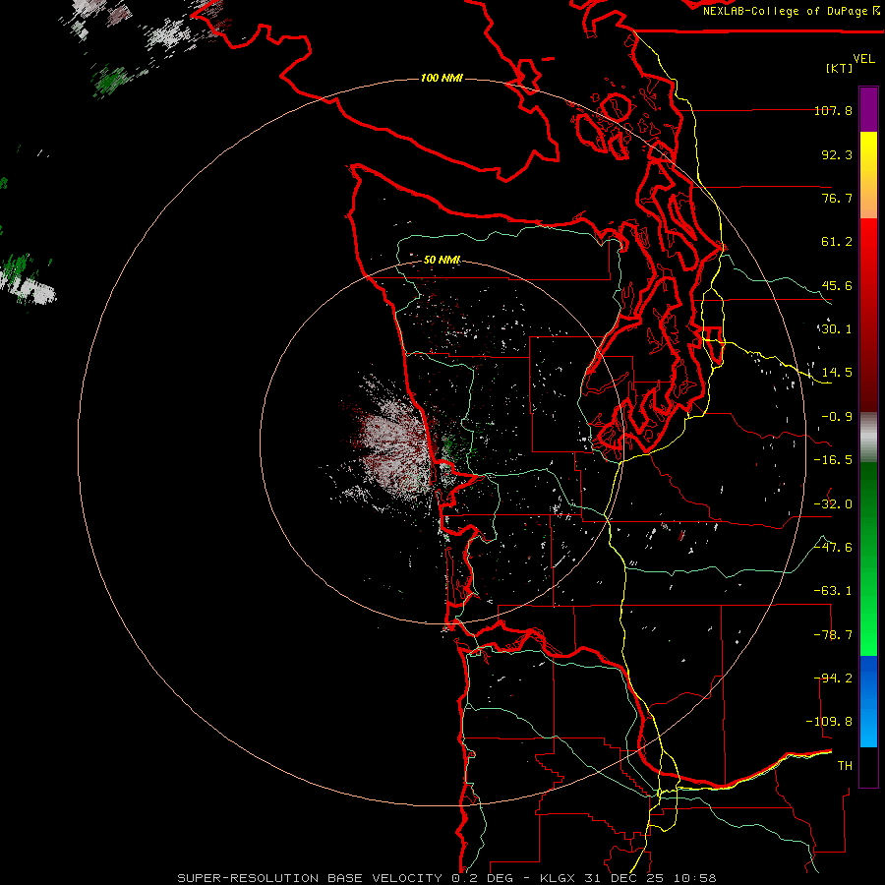Click the KLGX radar site identifier
Screen dimensions: 885x885
[x=557, y=878]
